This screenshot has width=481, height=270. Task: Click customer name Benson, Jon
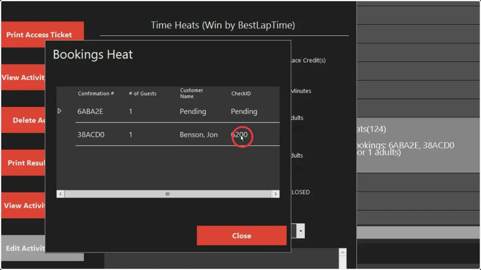point(199,135)
